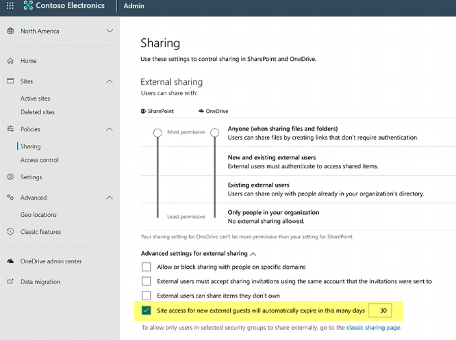Click the North America globe icon
The image size is (456, 340).
10,31
